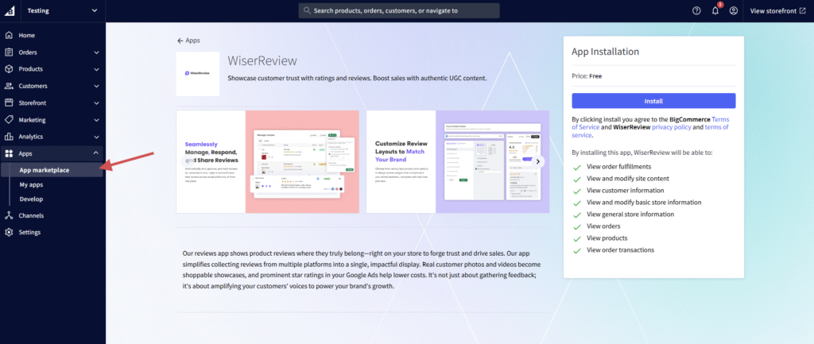
Task: Click the BigCommerce logo icon
Action: pos(10,10)
